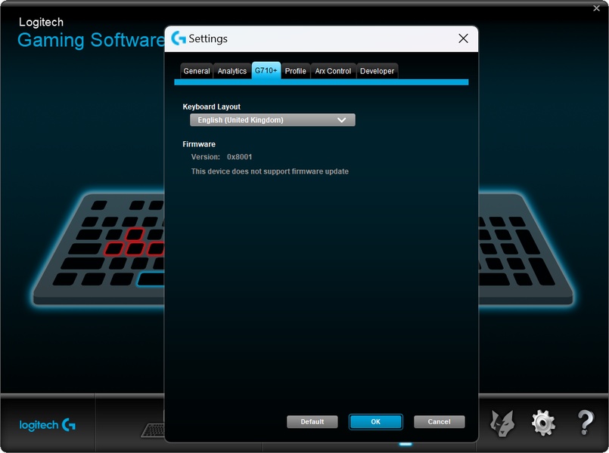The image size is (609, 453).
Task: Expand the Keyboard Layout dropdown
Action: (272, 120)
